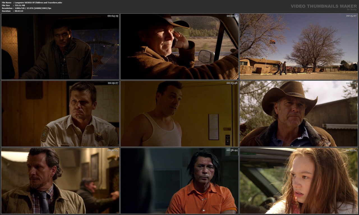Select the thumbnail at 00:41:04
The width and height of the screenshot is (359, 215).
299,181
